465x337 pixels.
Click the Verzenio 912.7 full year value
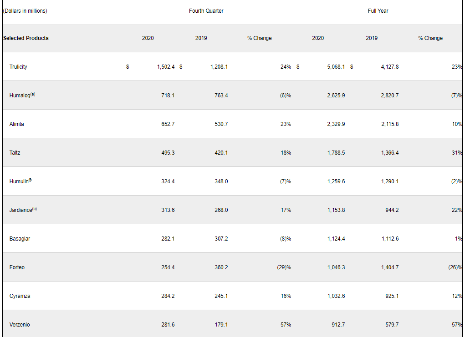tap(337, 325)
